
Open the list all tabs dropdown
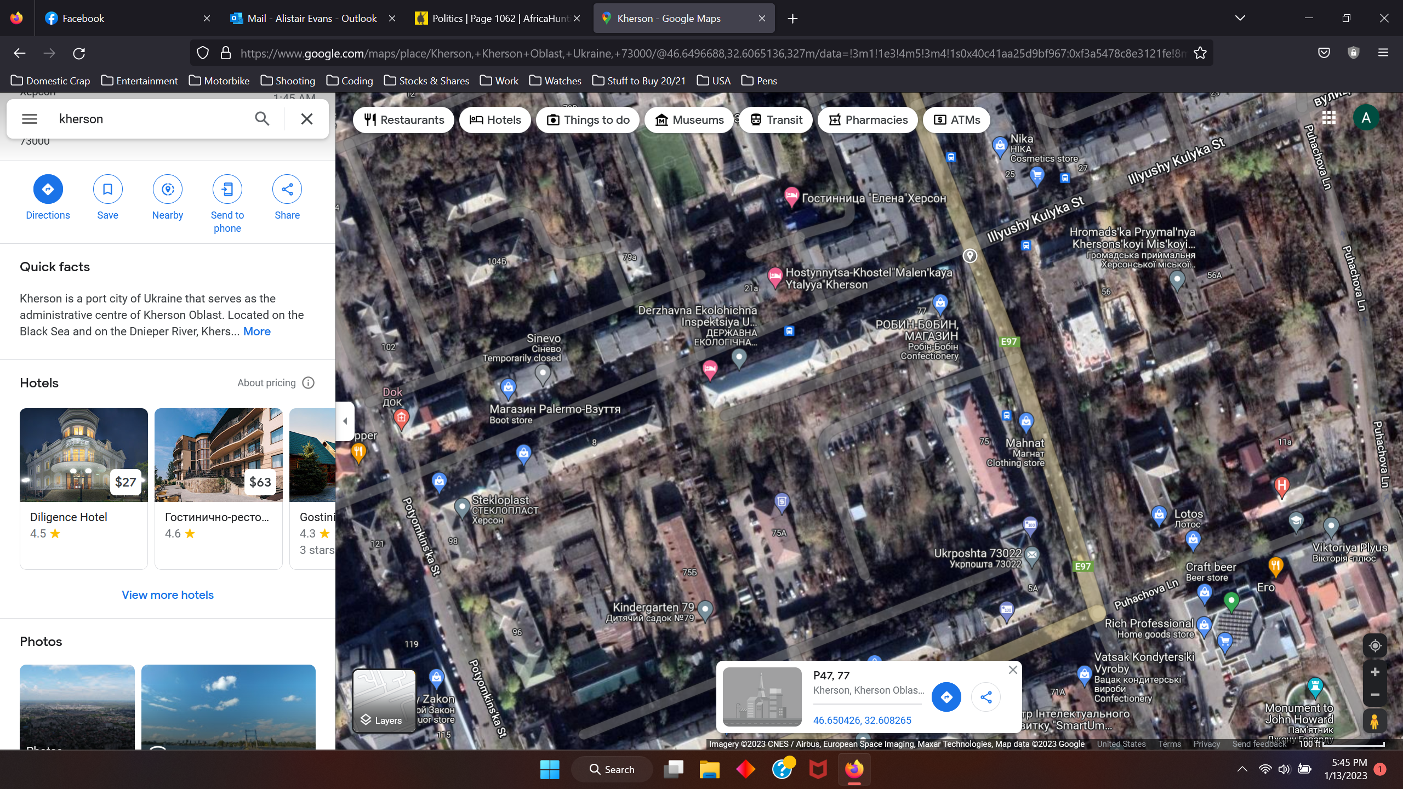tap(1240, 18)
